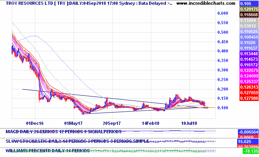
Task: Select the 0.122575 magenta value box
Action: tap(249, 70)
